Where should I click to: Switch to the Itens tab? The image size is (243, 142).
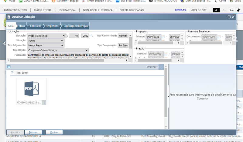[22, 26]
